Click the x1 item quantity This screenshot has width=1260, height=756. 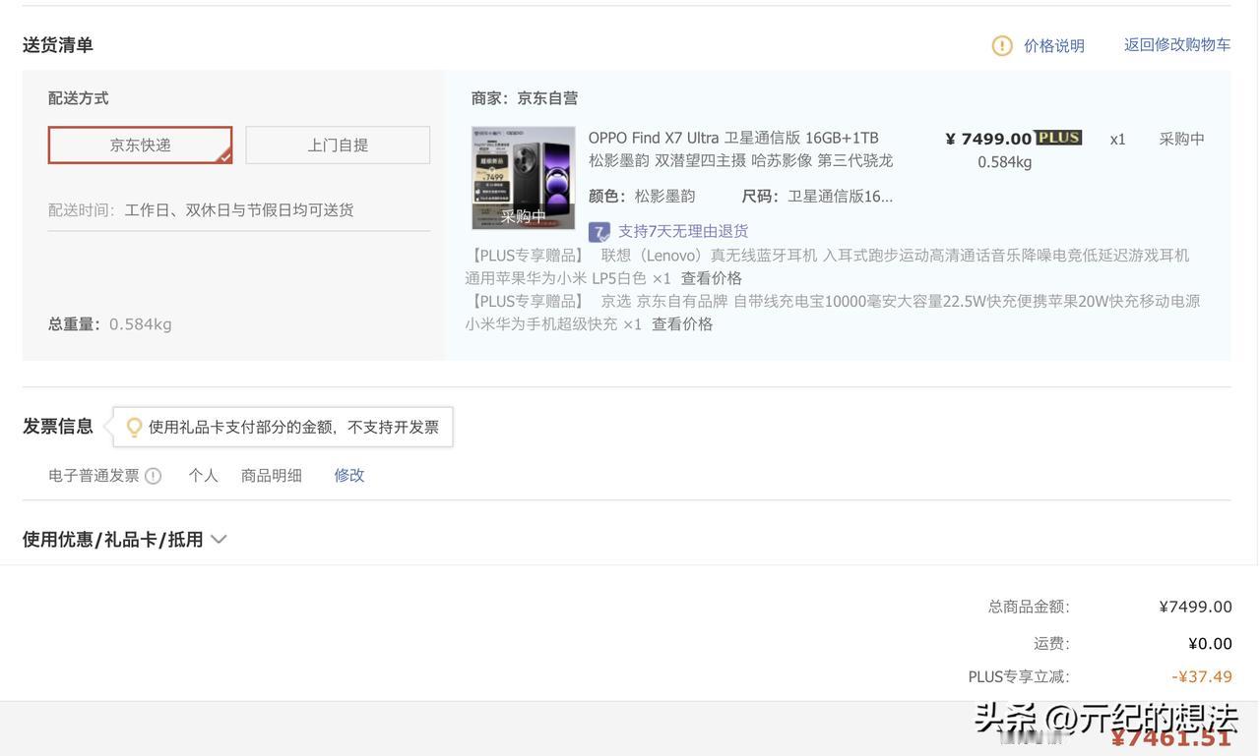1117,139
